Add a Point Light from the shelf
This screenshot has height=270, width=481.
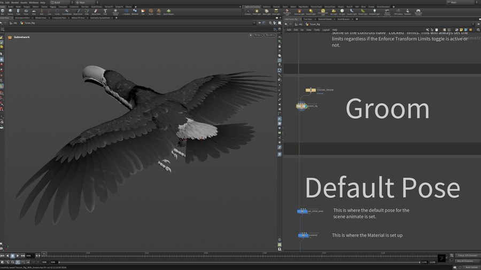tap(257, 12)
